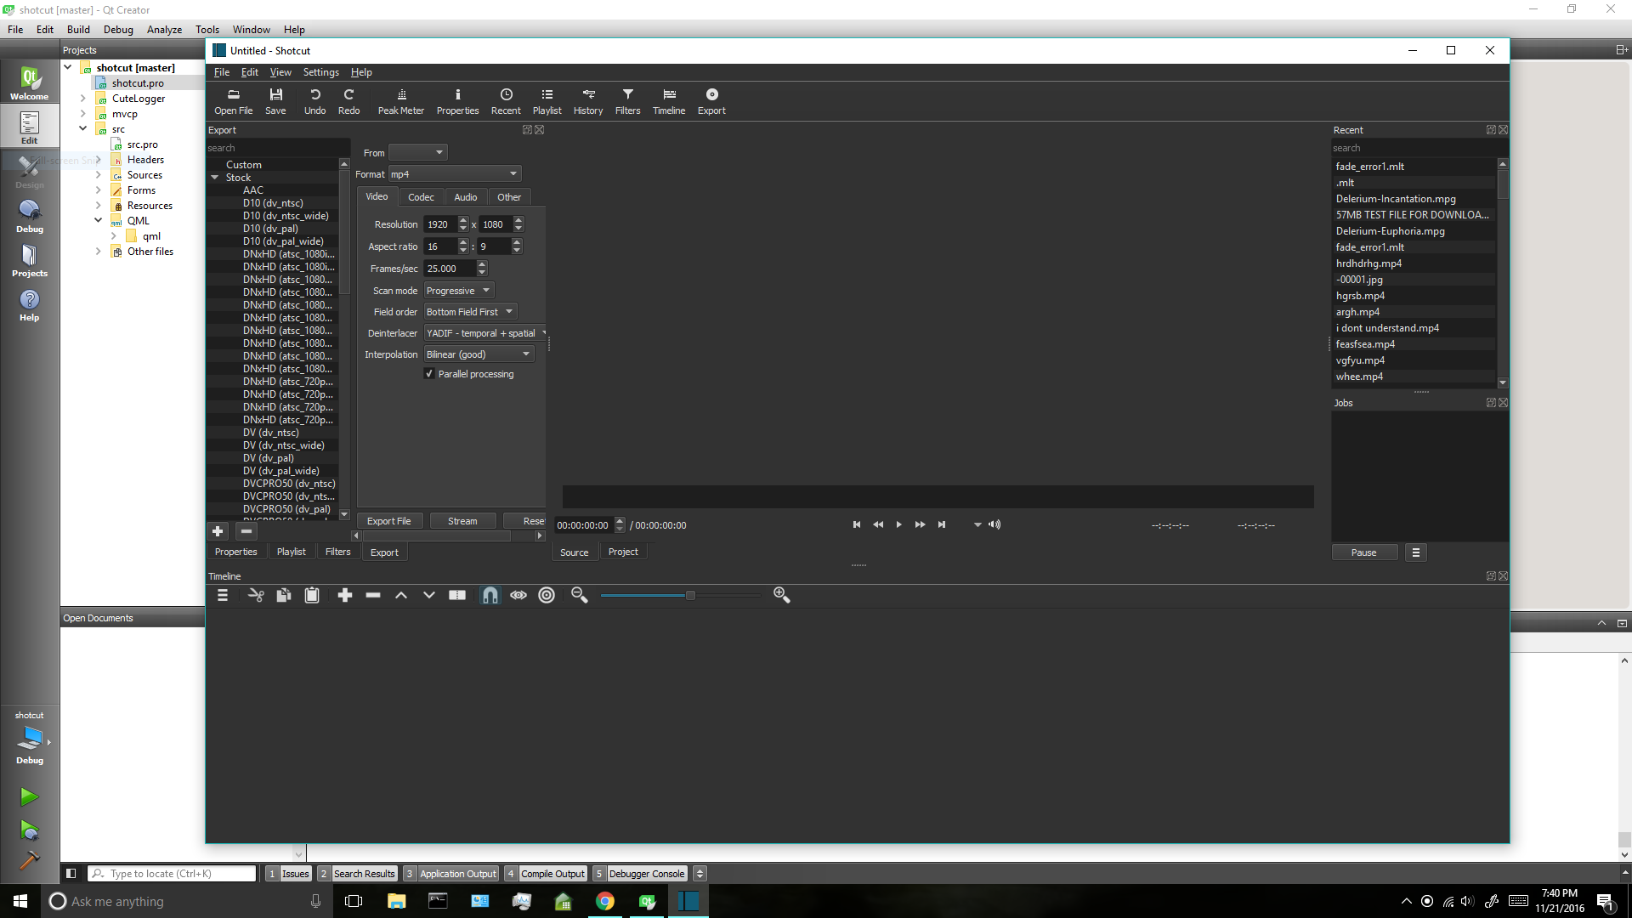Click the Pause jobs button
Image resolution: width=1632 pixels, height=918 pixels.
tap(1363, 552)
